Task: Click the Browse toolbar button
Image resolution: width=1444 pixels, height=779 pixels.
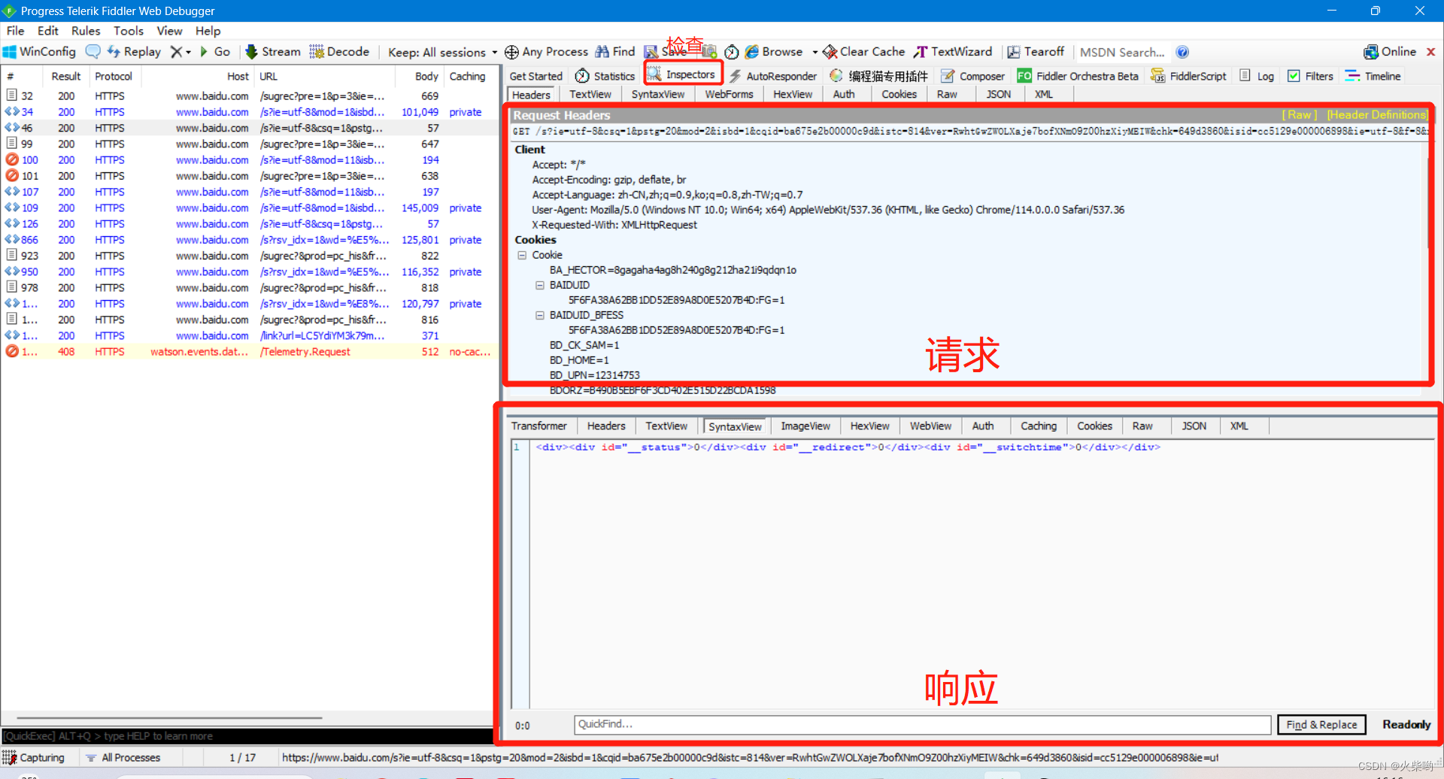Action: click(x=774, y=52)
